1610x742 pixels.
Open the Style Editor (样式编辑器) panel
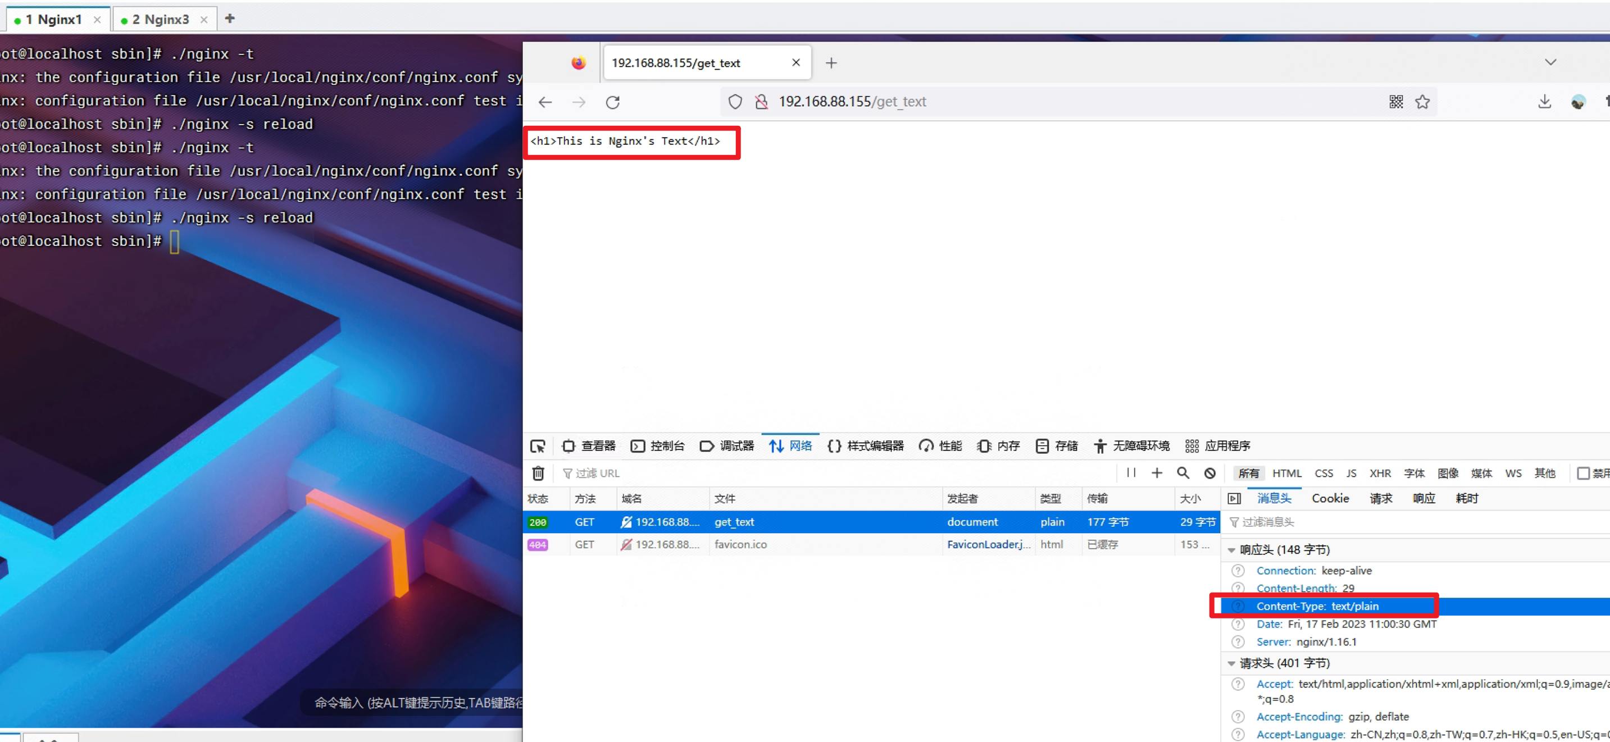coord(866,445)
